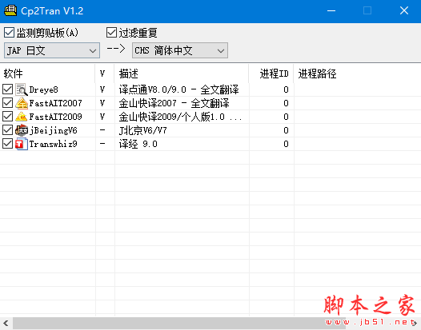This screenshot has height=330, width=421.
Task: Click the left scroll arrow
Action: coord(6,324)
